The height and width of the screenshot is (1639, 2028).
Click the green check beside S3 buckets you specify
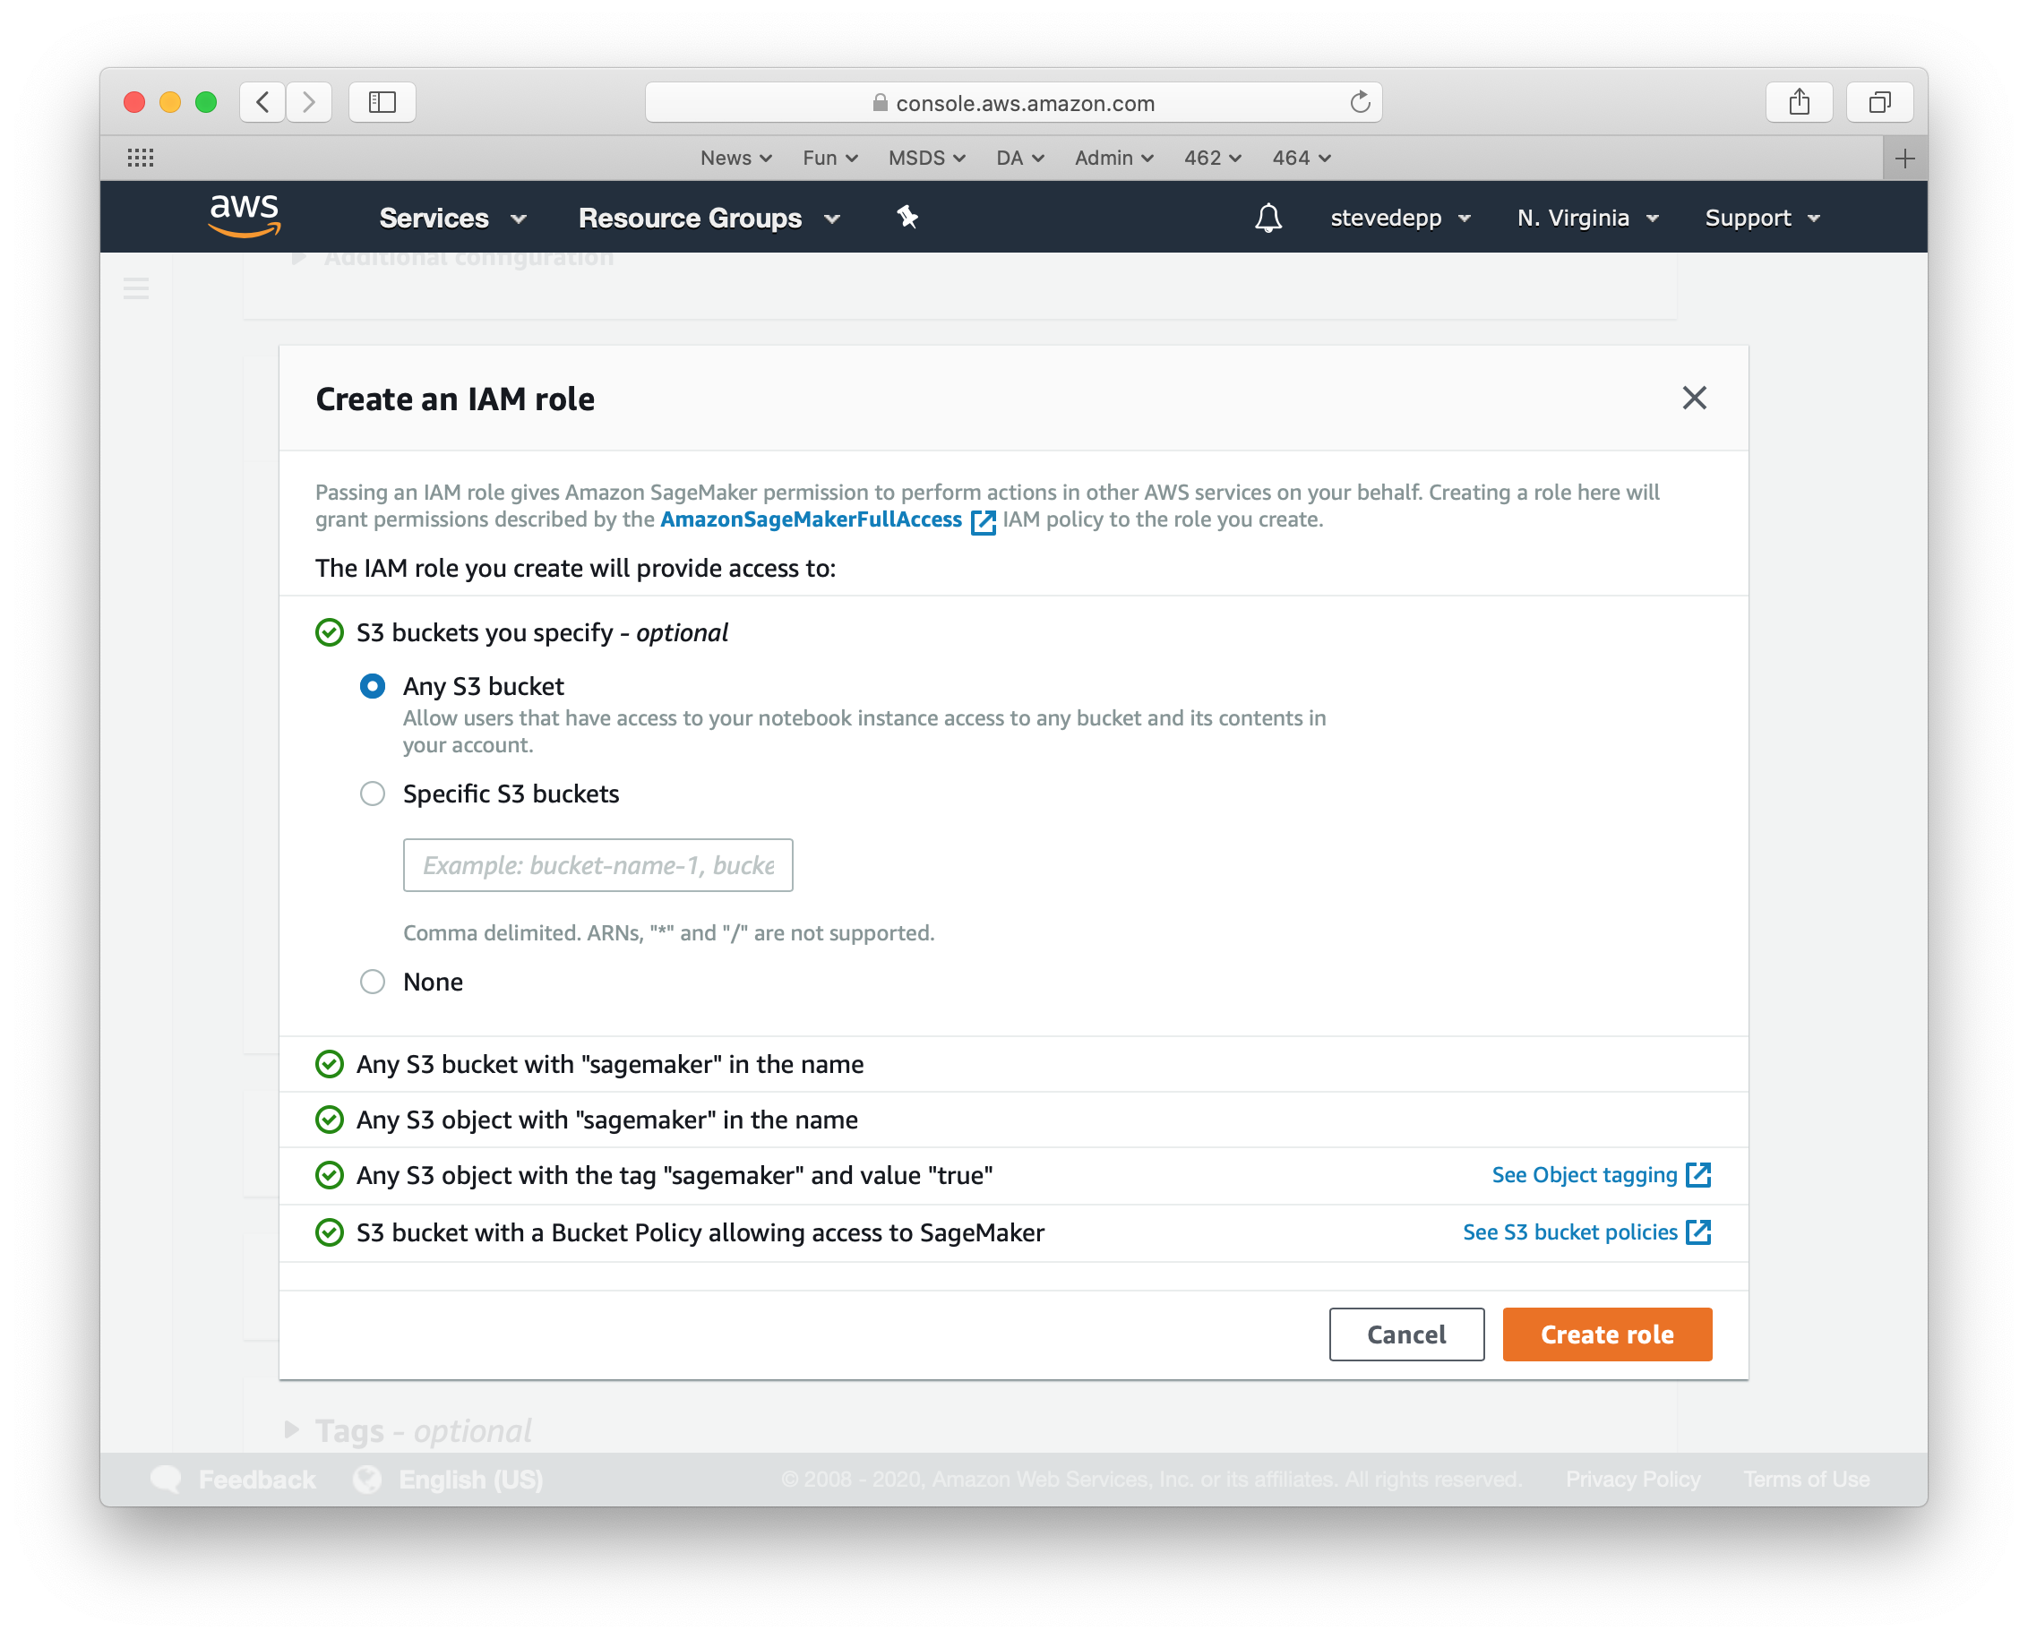tap(330, 632)
